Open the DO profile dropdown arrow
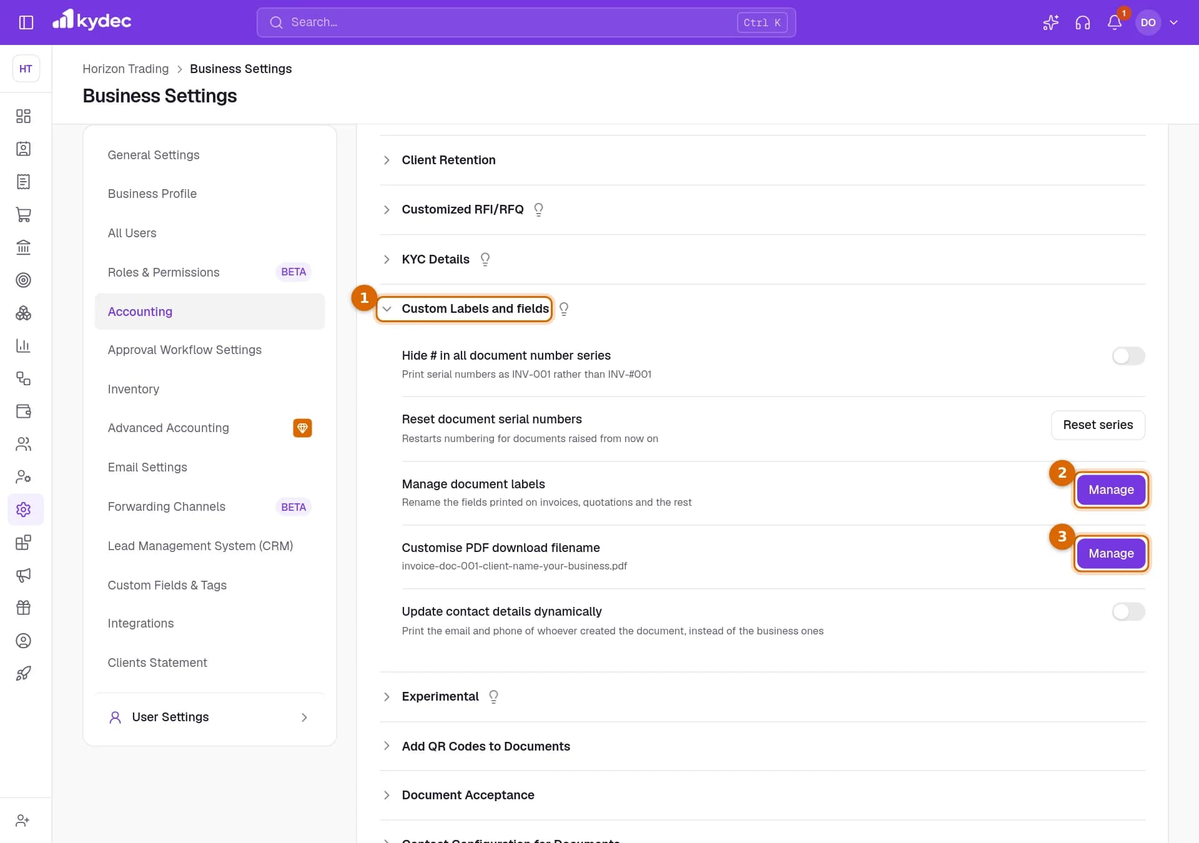The height and width of the screenshot is (843, 1199). click(x=1174, y=22)
